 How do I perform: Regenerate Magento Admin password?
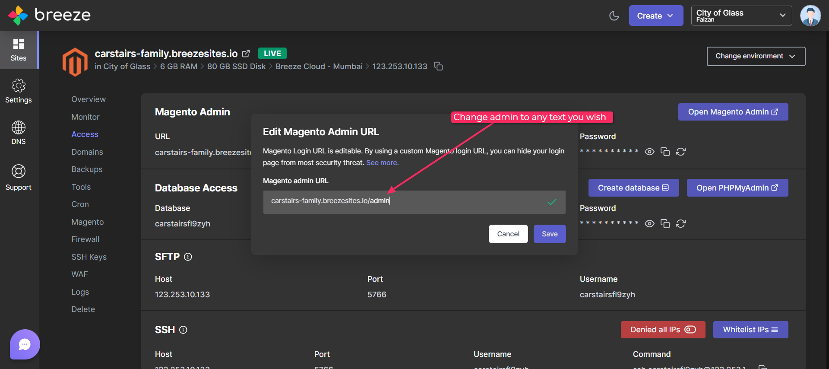[x=680, y=152]
